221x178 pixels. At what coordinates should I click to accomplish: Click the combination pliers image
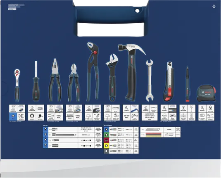[55, 80]
